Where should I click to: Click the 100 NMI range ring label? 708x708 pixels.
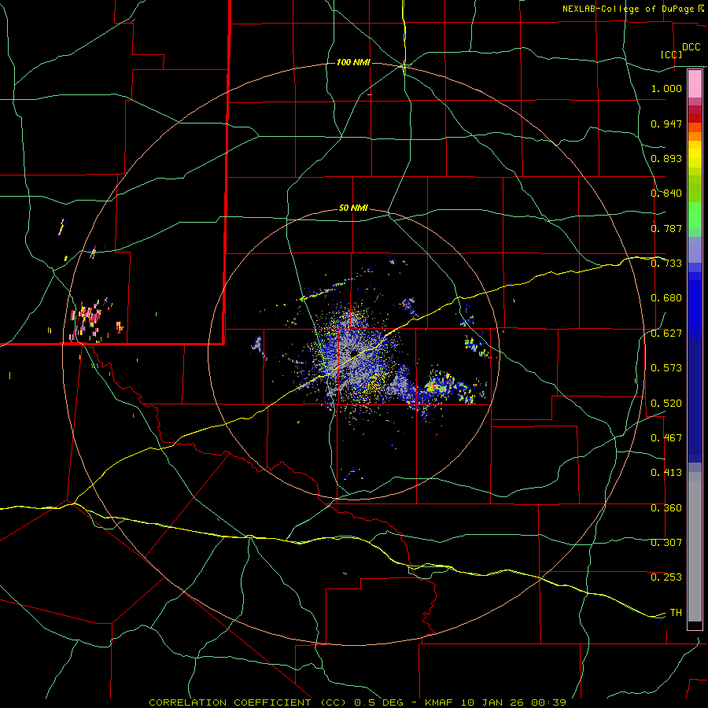coord(353,62)
